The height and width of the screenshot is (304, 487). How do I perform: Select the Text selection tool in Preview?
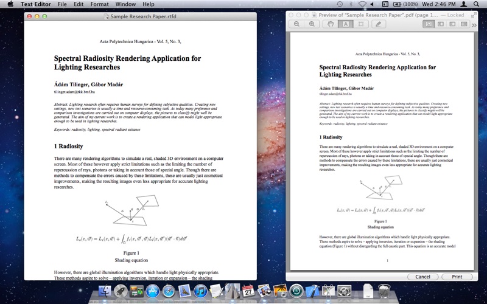click(x=345, y=24)
